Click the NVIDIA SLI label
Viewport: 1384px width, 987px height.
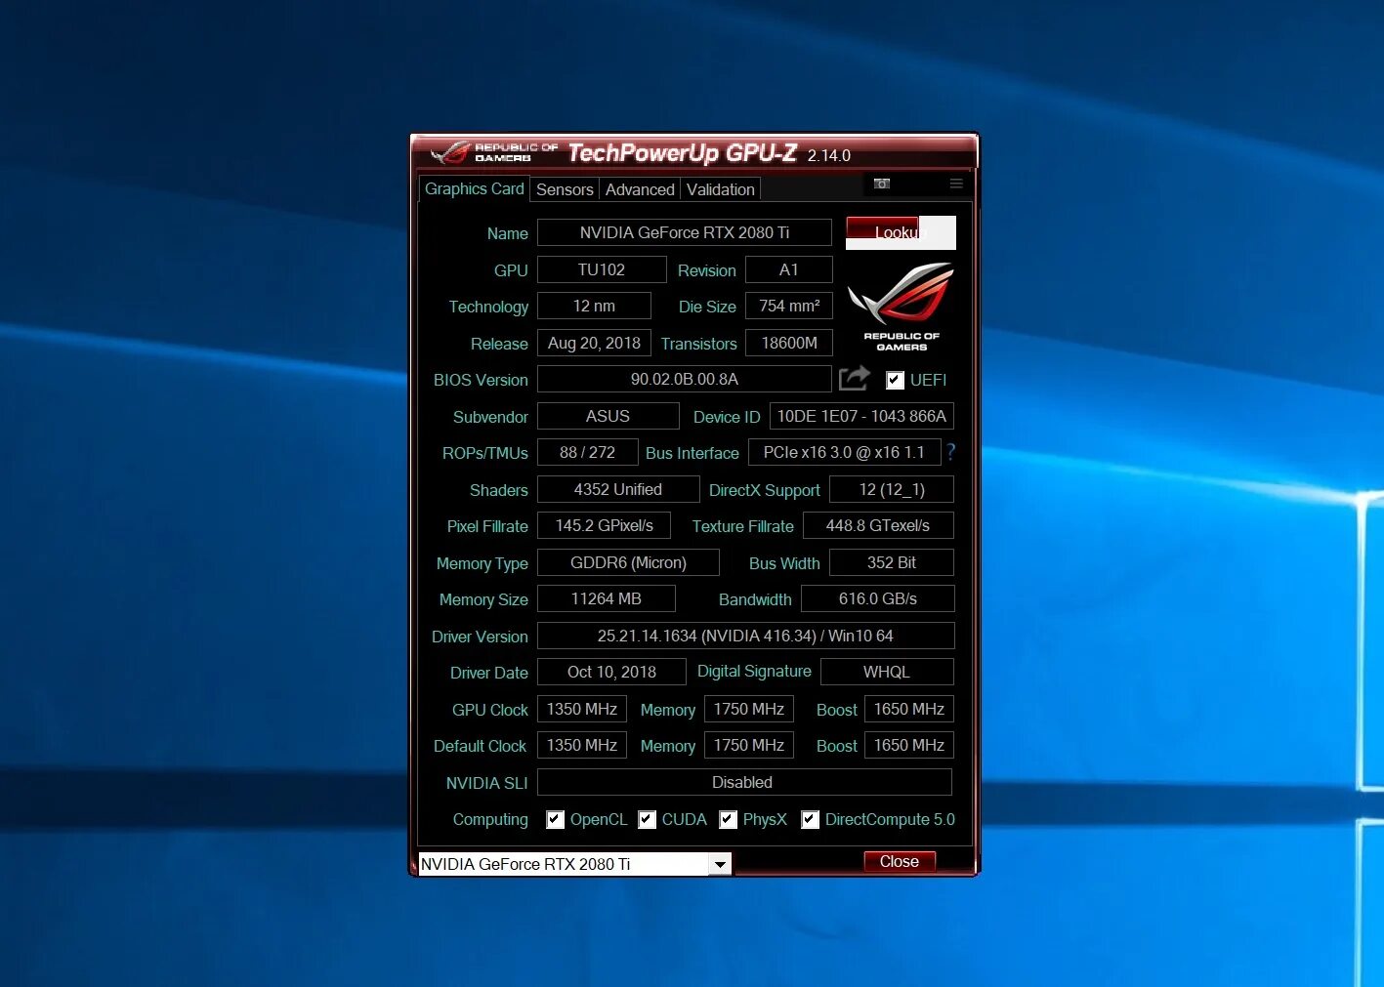[486, 783]
